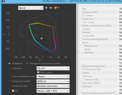The image size is (122, 95).
Task: Click the splitter collapse arrow between the panels
Action: point(78,53)
